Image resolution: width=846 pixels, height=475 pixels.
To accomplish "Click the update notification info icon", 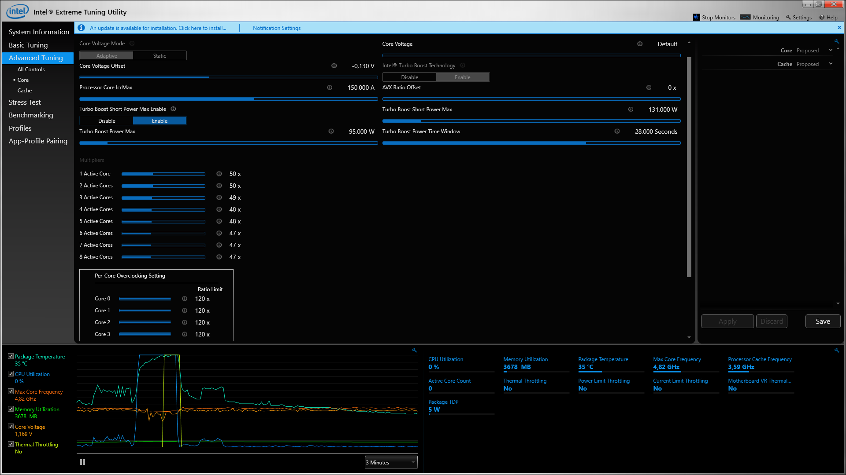I will (x=81, y=28).
